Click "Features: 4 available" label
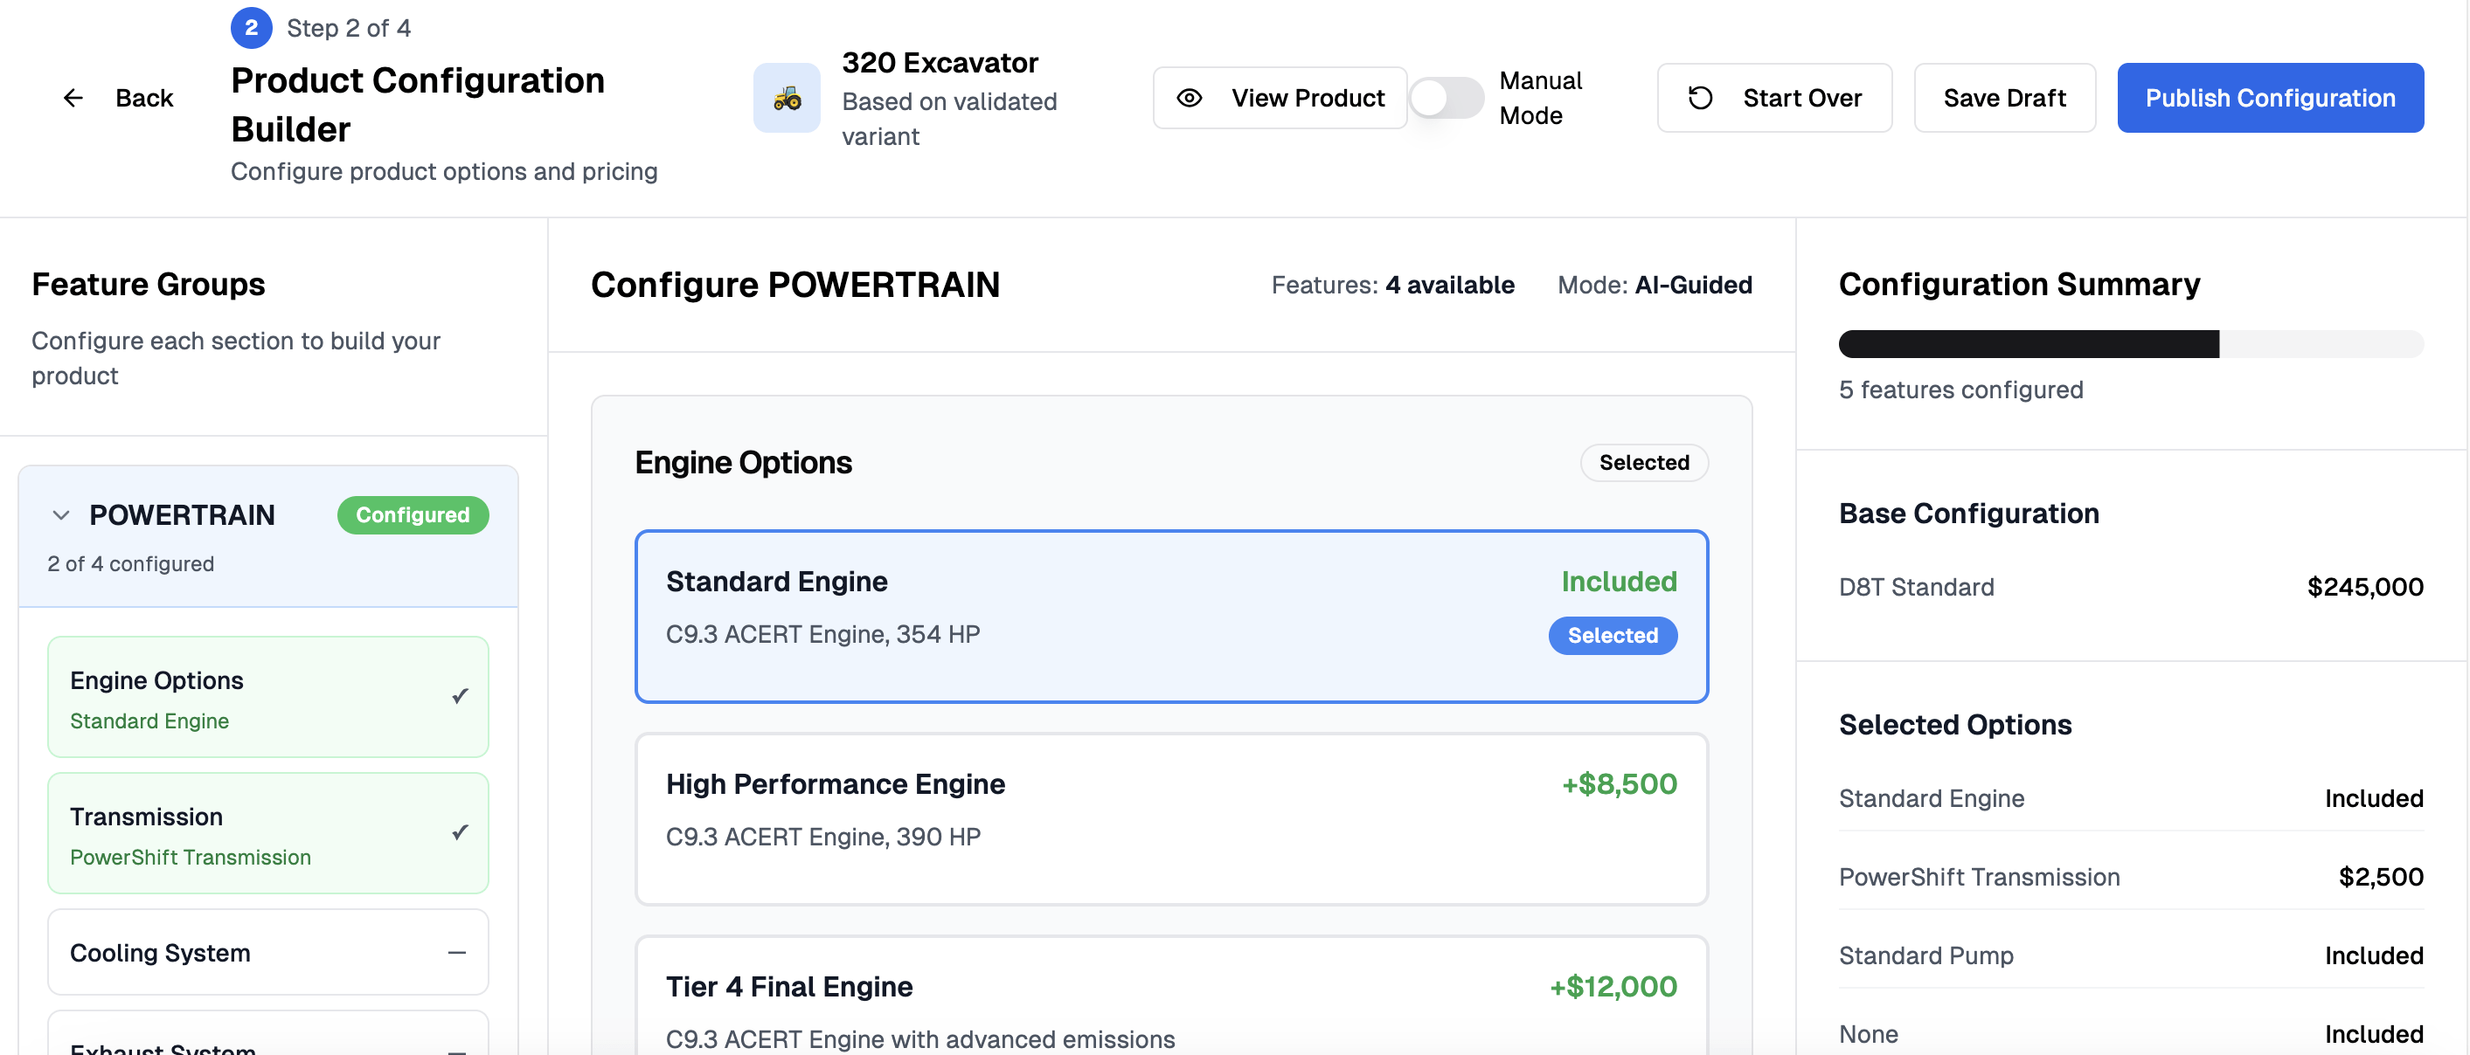 1392,286
